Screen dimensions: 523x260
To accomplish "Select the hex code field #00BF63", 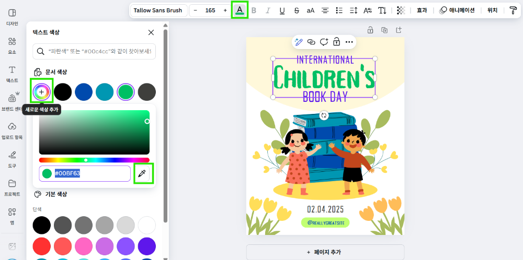I will [85, 173].
